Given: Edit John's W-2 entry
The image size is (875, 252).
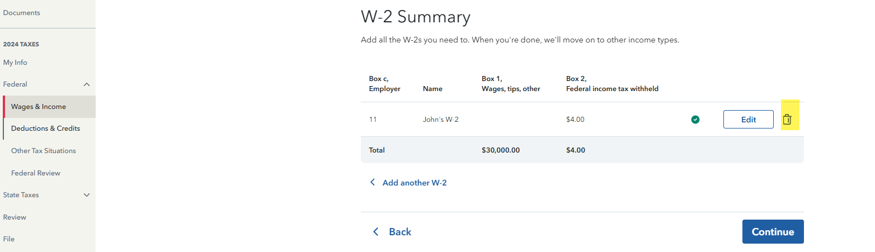Looking at the screenshot, I should click(x=748, y=119).
